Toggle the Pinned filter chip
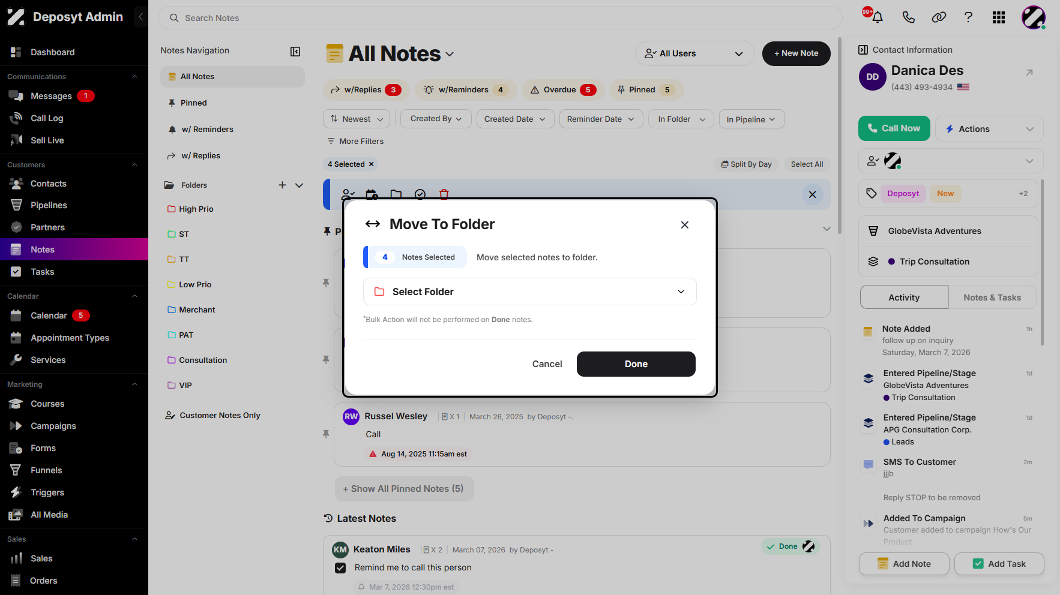 (646, 90)
